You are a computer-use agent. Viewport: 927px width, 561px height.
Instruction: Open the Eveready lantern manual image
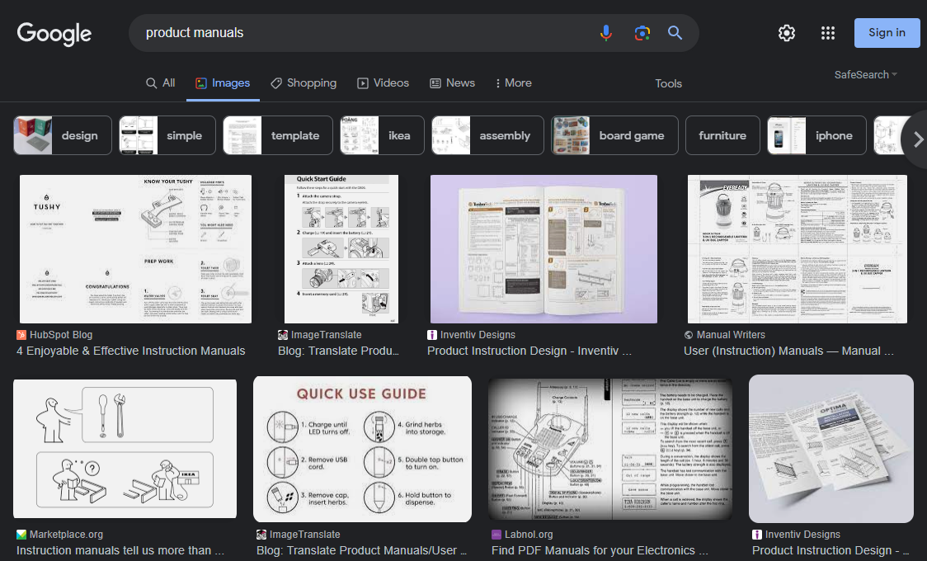(x=797, y=249)
